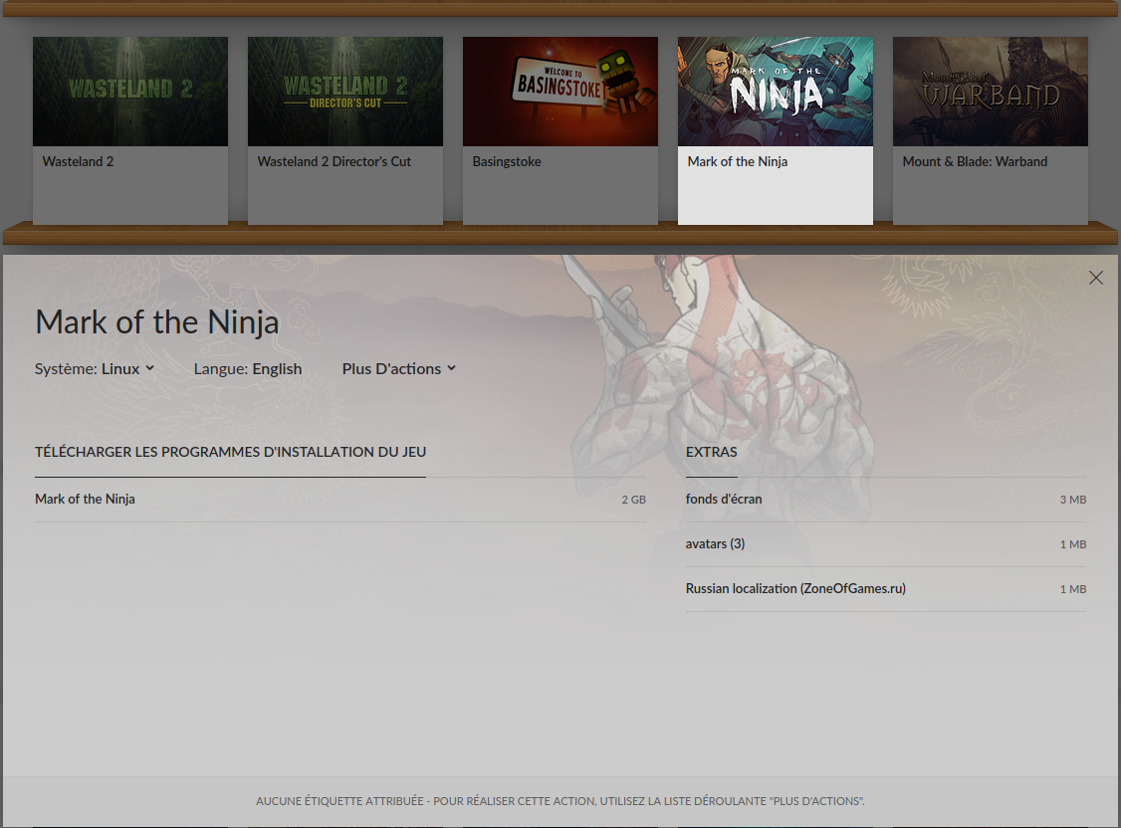Click the 2 GB installer size text

[633, 500]
